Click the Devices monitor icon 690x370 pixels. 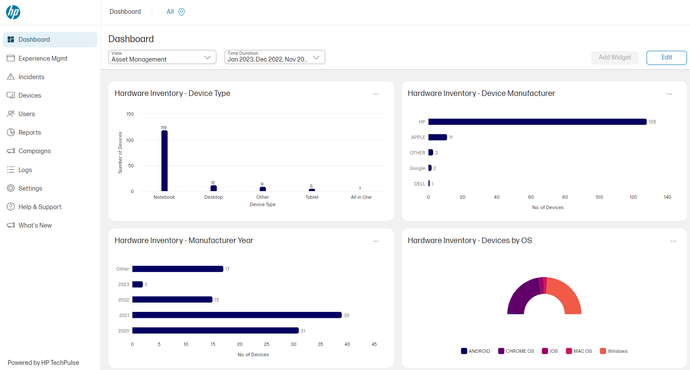(x=11, y=95)
